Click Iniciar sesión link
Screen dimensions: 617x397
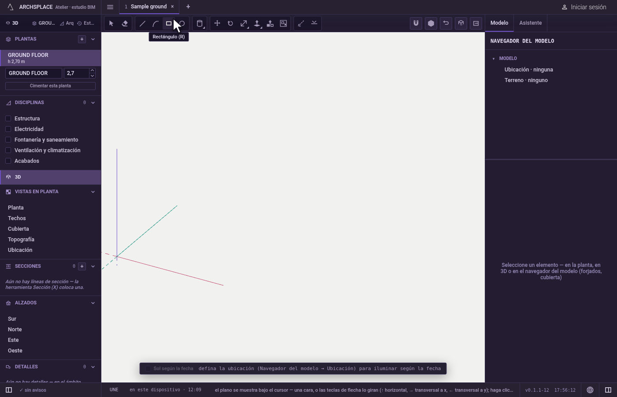[584, 7]
